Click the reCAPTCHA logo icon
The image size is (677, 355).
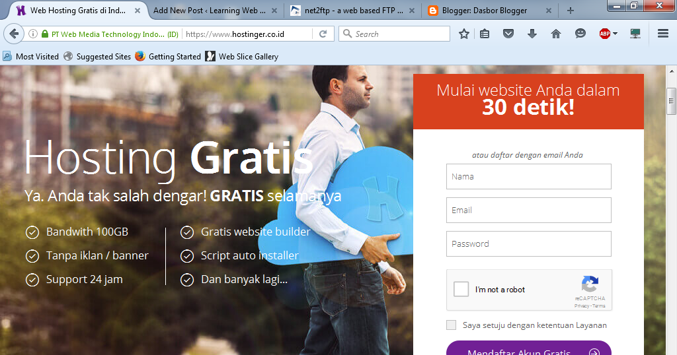pyautogui.click(x=590, y=284)
